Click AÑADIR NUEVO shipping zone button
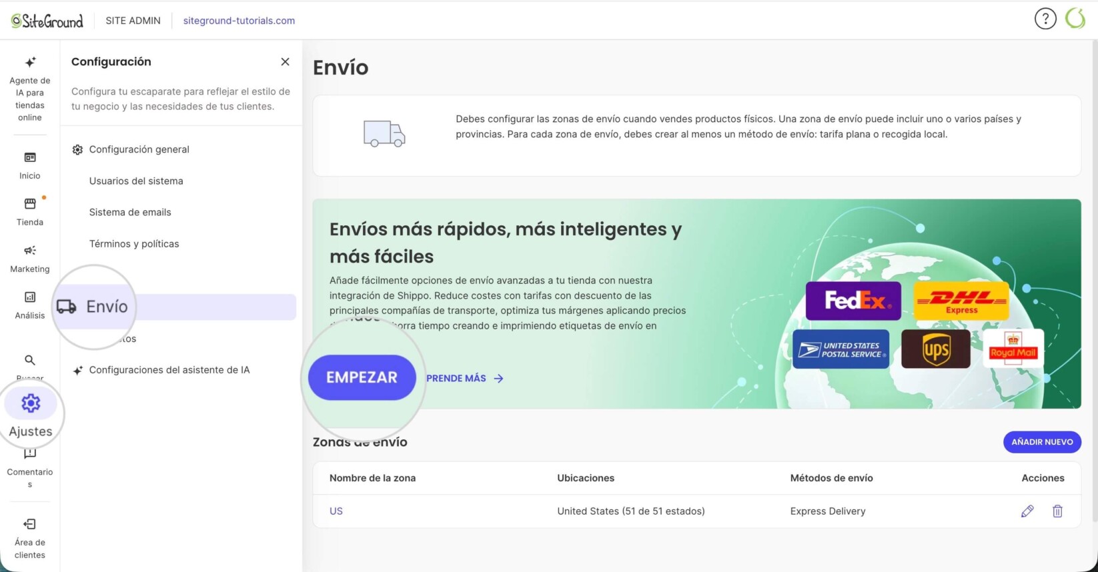This screenshot has height=572, width=1098. click(x=1042, y=442)
